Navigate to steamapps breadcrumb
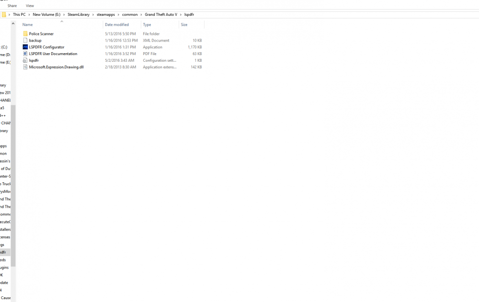The height and width of the screenshot is (302, 479). 106,15
